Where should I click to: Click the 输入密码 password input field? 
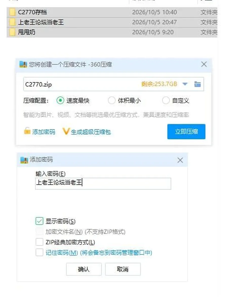[103, 183]
